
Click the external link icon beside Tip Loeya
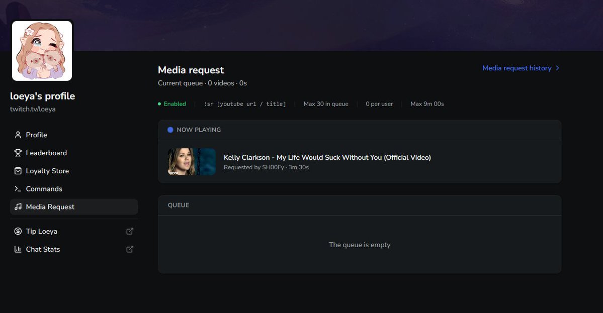[x=130, y=231]
